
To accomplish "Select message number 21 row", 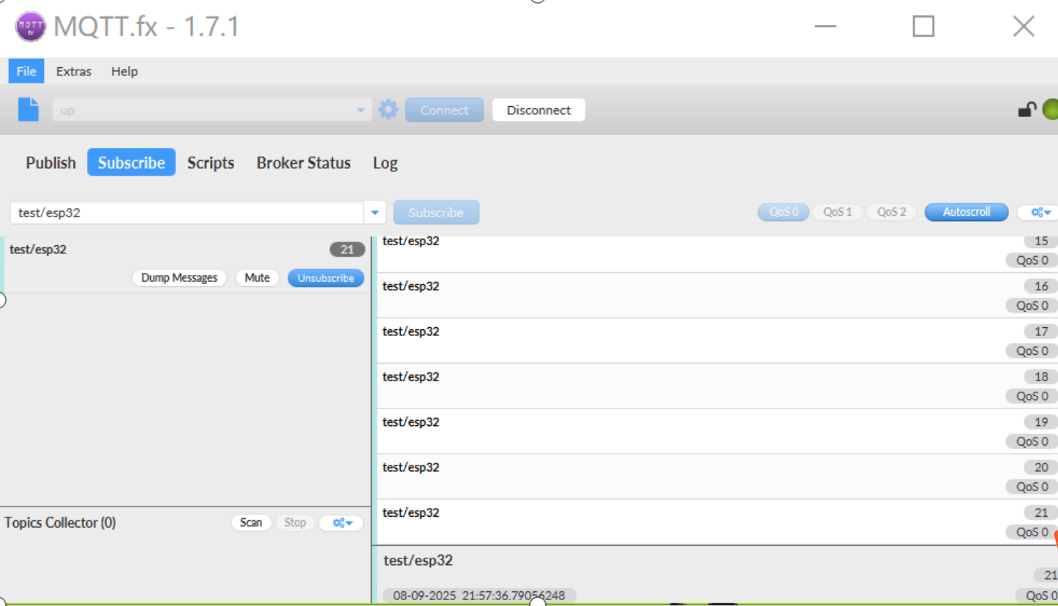I will [717, 523].
